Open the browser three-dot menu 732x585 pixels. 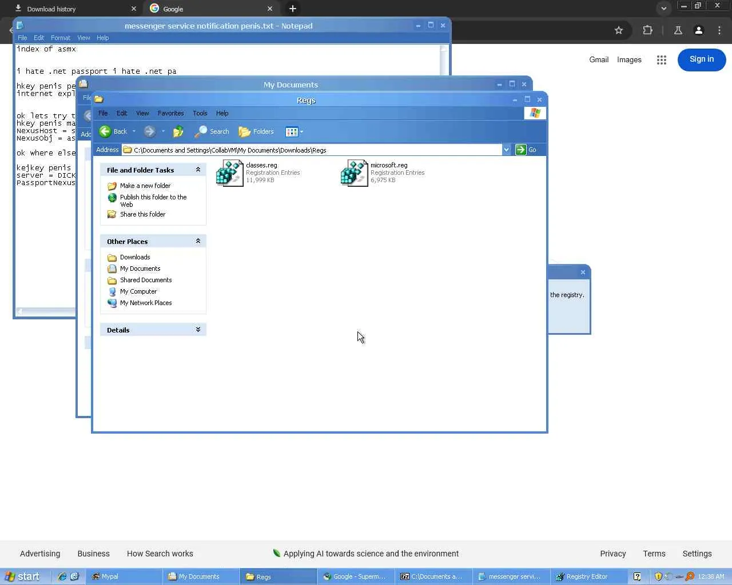(719, 30)
